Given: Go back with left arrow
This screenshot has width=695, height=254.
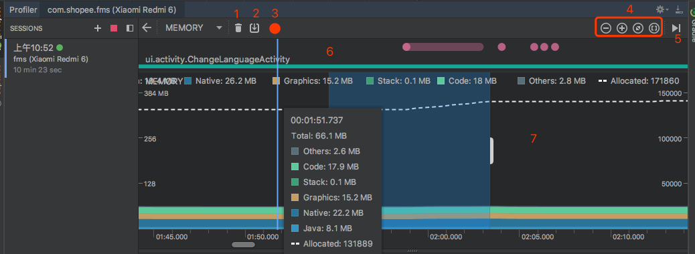Looking at the screenshot, I should pyautogui.click(x=147, y=28).
